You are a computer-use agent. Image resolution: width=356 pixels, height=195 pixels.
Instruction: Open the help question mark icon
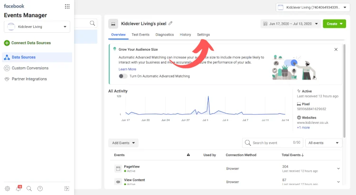(40, 188)
